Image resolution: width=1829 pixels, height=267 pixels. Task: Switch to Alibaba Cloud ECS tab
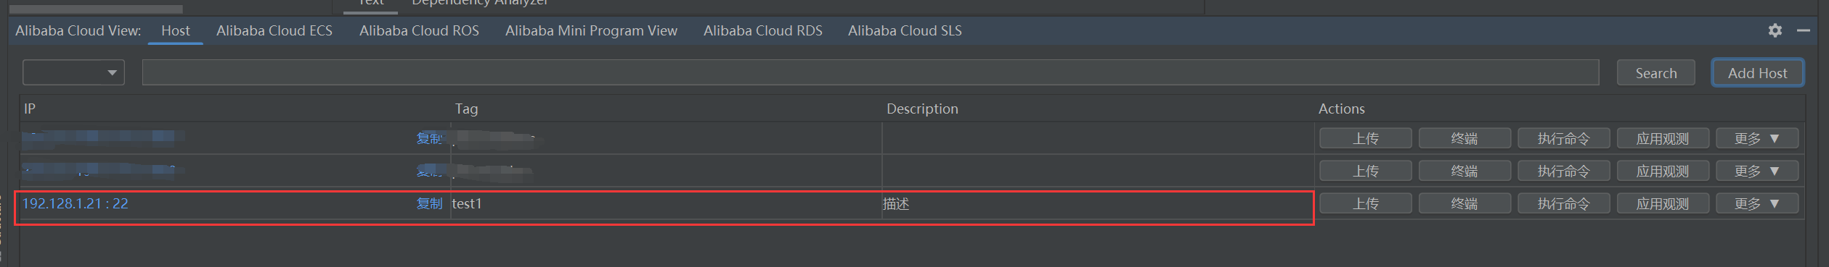[274, 30]
